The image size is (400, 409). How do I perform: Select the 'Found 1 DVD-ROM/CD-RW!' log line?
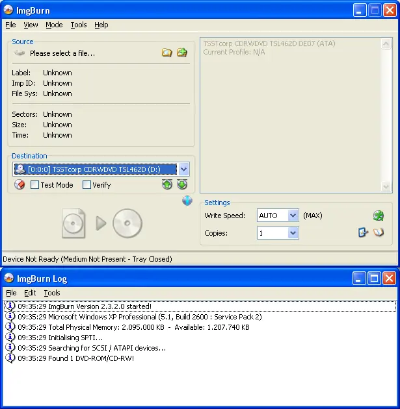point(200,358)
